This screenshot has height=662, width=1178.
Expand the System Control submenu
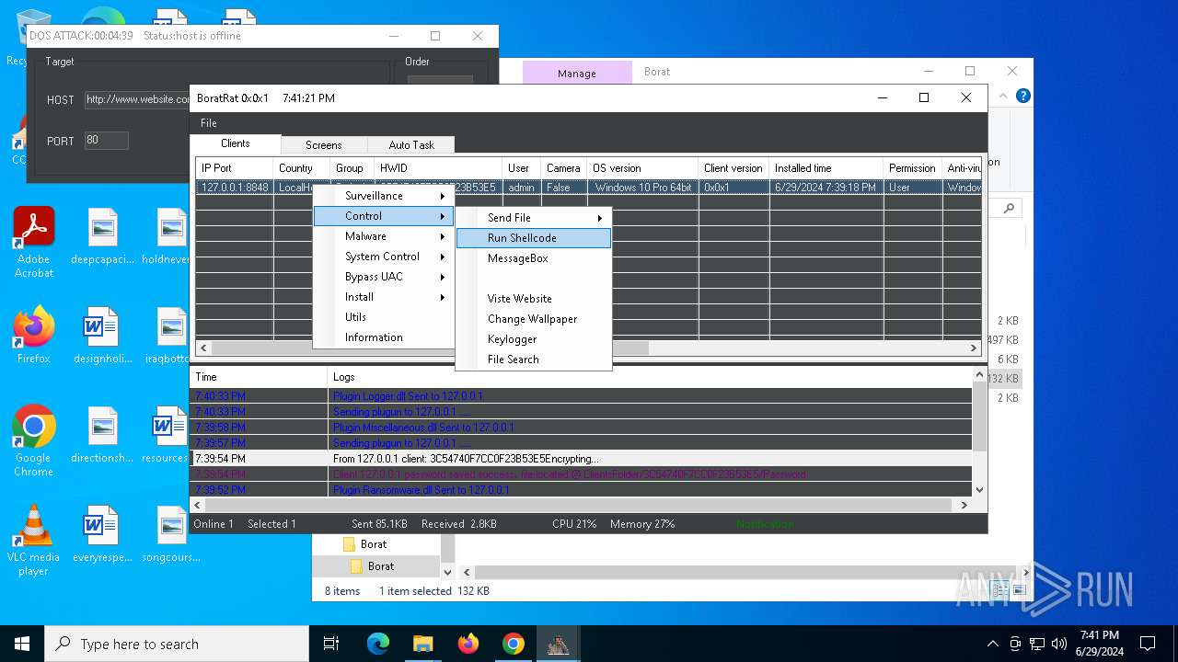point(384,257)
